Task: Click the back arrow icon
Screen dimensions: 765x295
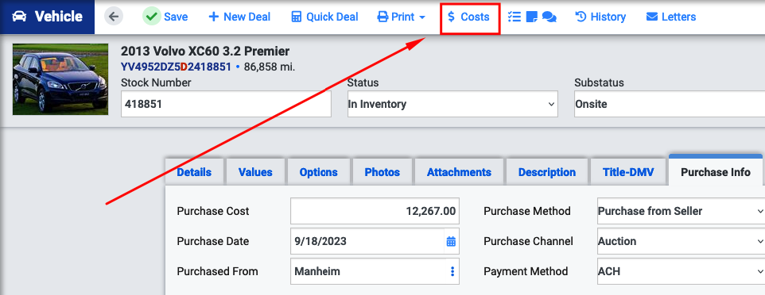Action: pos(114,17)
